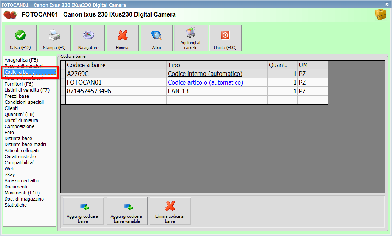The height and width of the screenshot is (236, 392).
Task: Show Movimenti (F10) section
Action: 22,193
